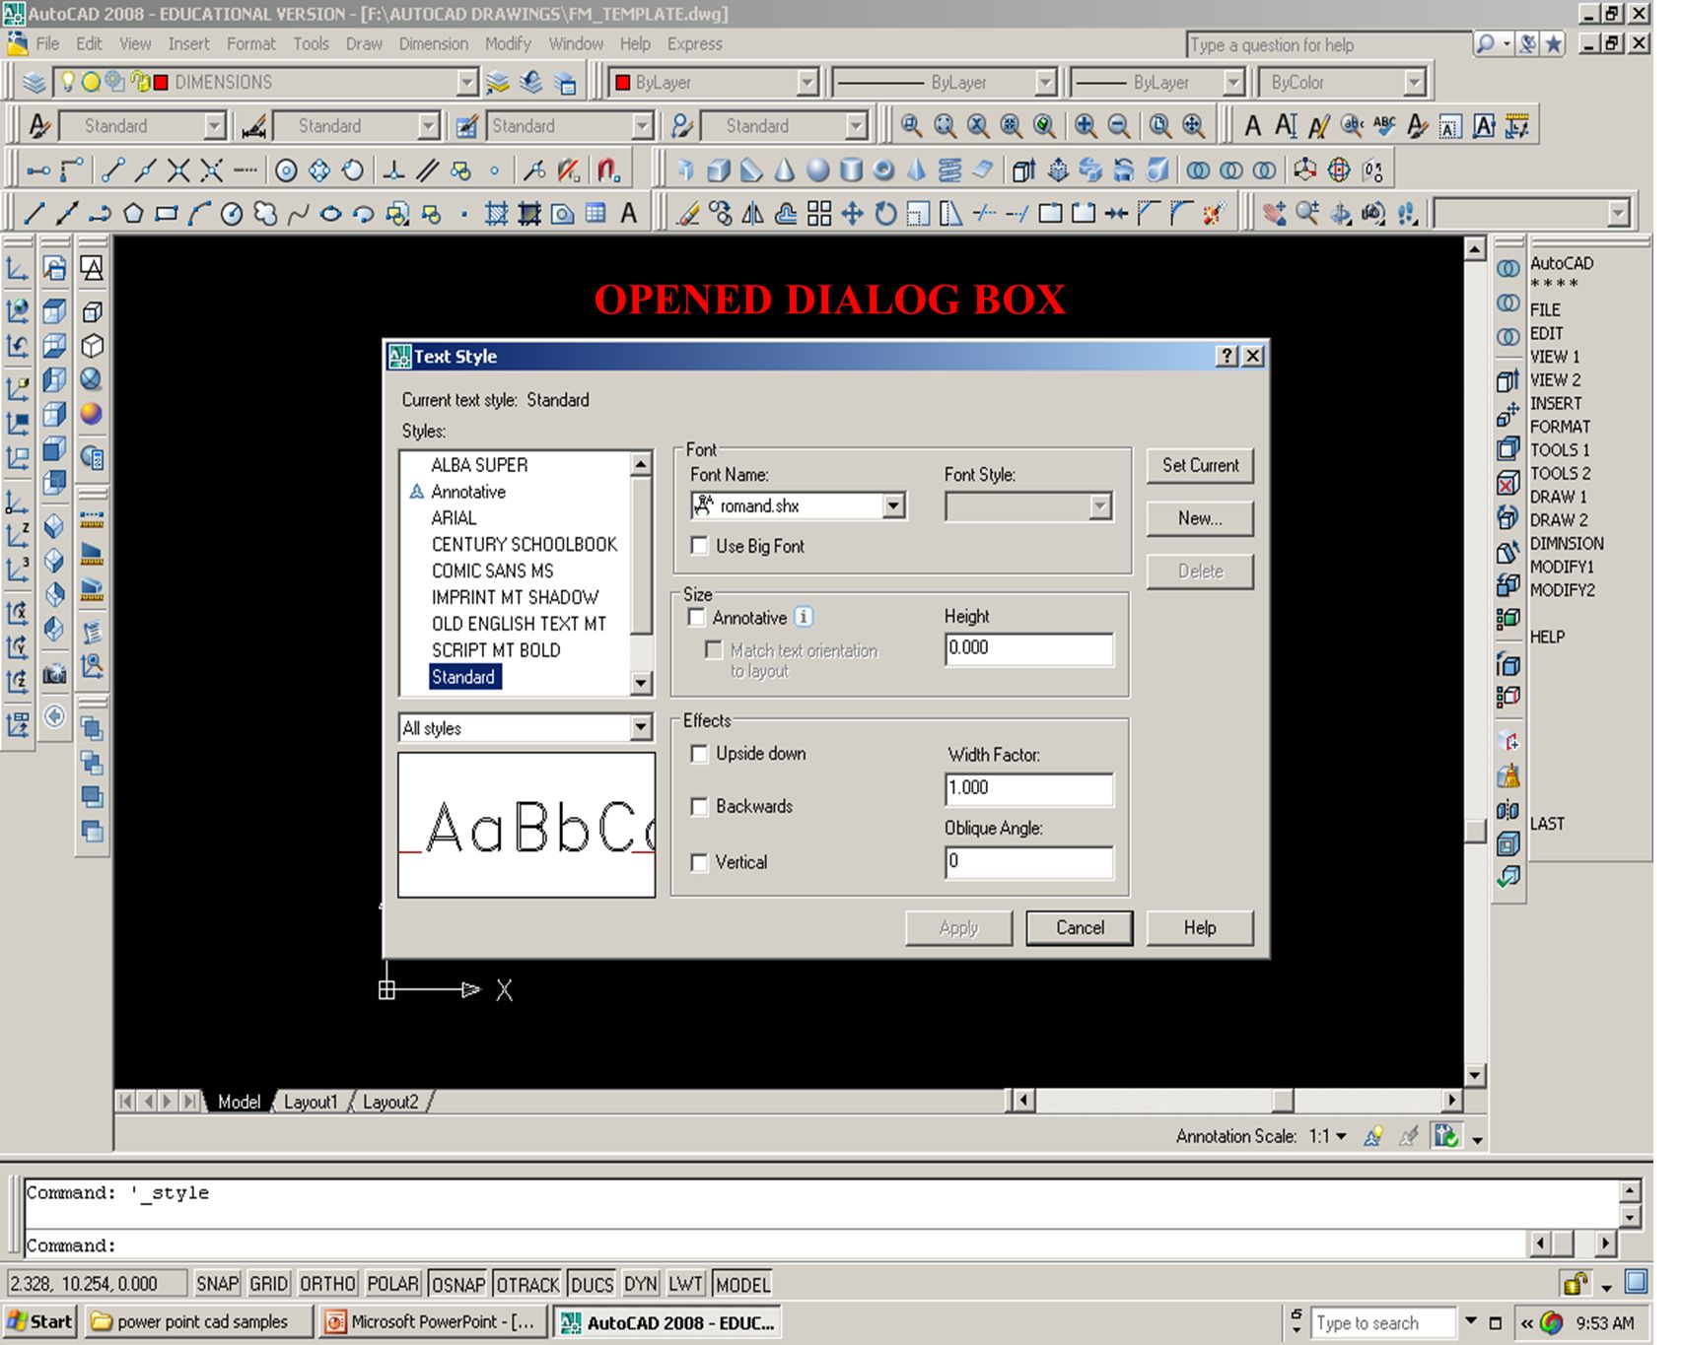Viewport: 1682px width, 1345px height.
Task: Click the Cancel button in dialog
Action: [1080, 927]
